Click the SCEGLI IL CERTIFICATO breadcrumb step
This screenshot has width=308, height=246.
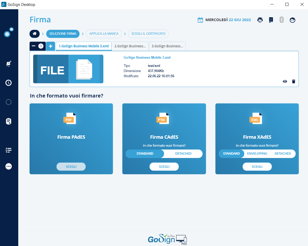point(148,34)
